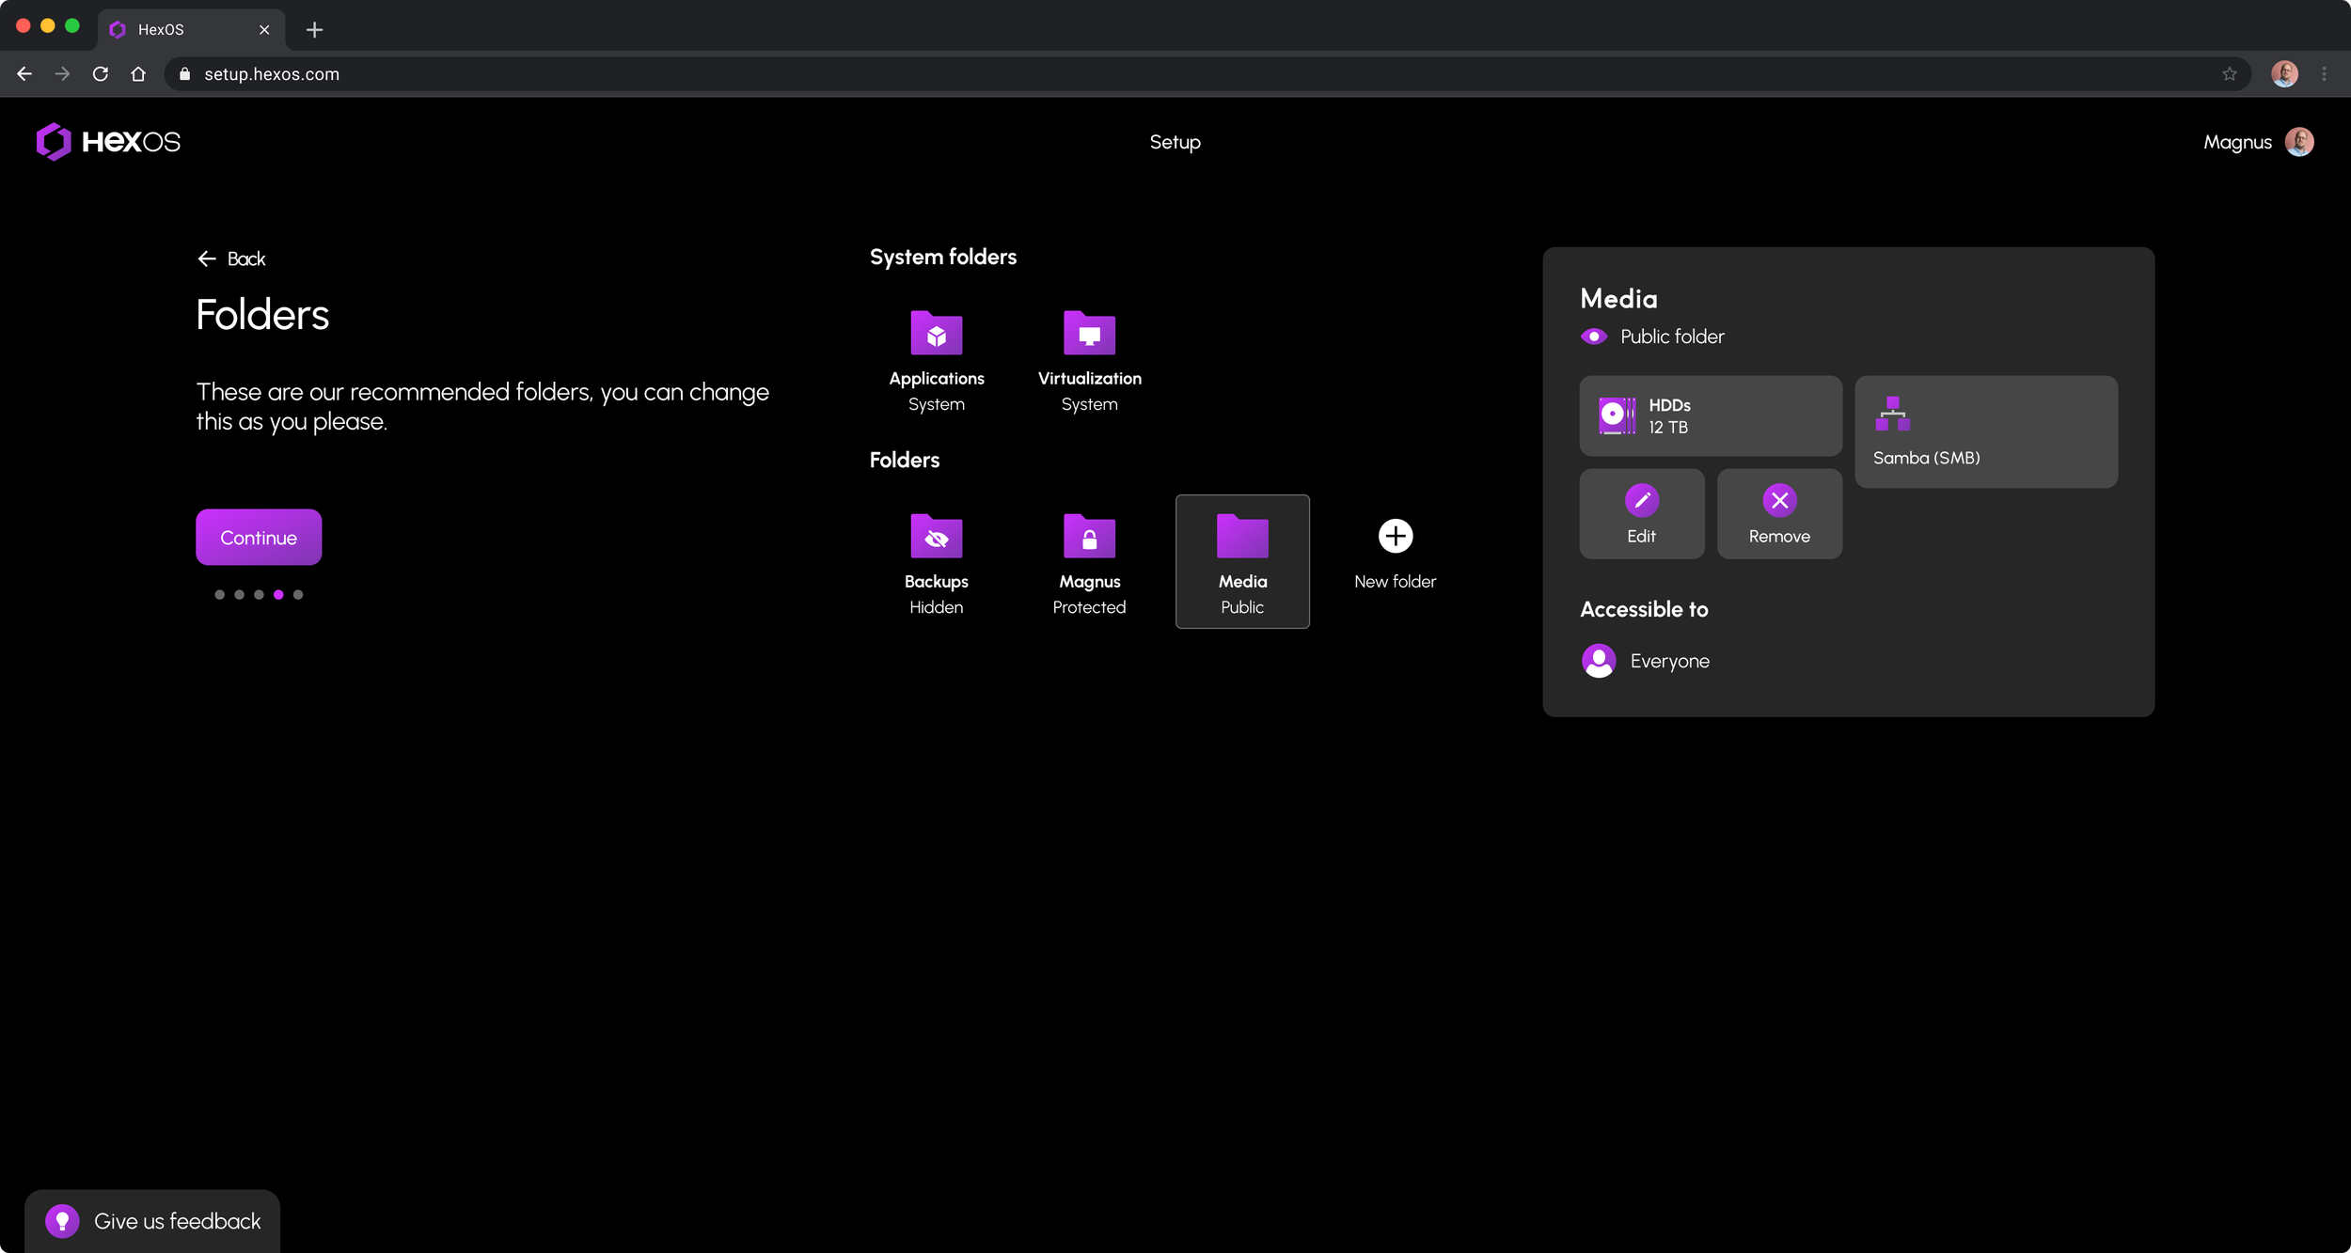Open Give us feedback

[152, 1221]
